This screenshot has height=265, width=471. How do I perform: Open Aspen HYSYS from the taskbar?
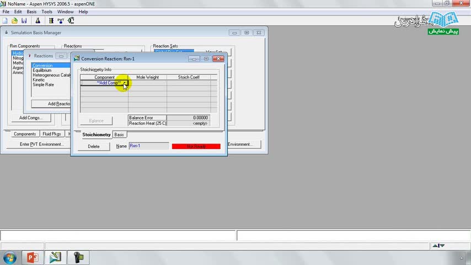tap(55, 257)
